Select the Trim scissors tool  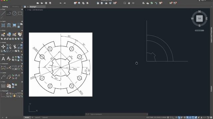point(15,47)
